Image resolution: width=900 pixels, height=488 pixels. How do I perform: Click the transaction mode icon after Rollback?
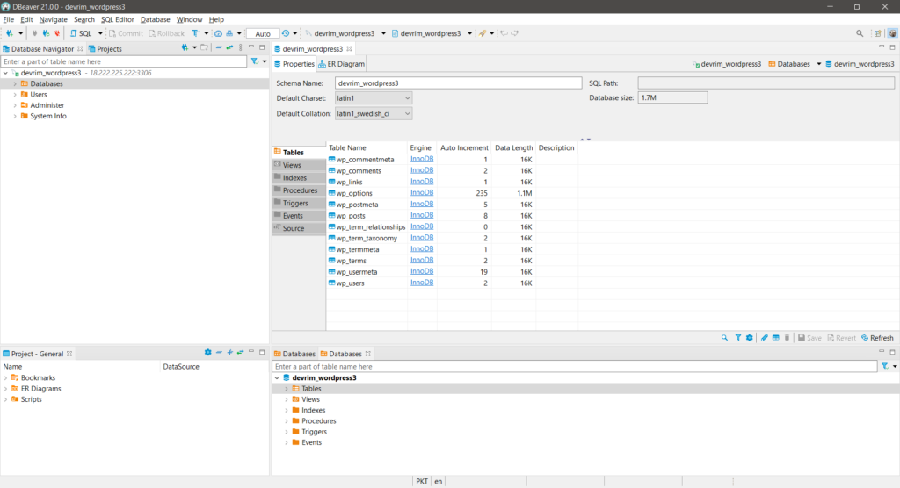coord(196,33)
